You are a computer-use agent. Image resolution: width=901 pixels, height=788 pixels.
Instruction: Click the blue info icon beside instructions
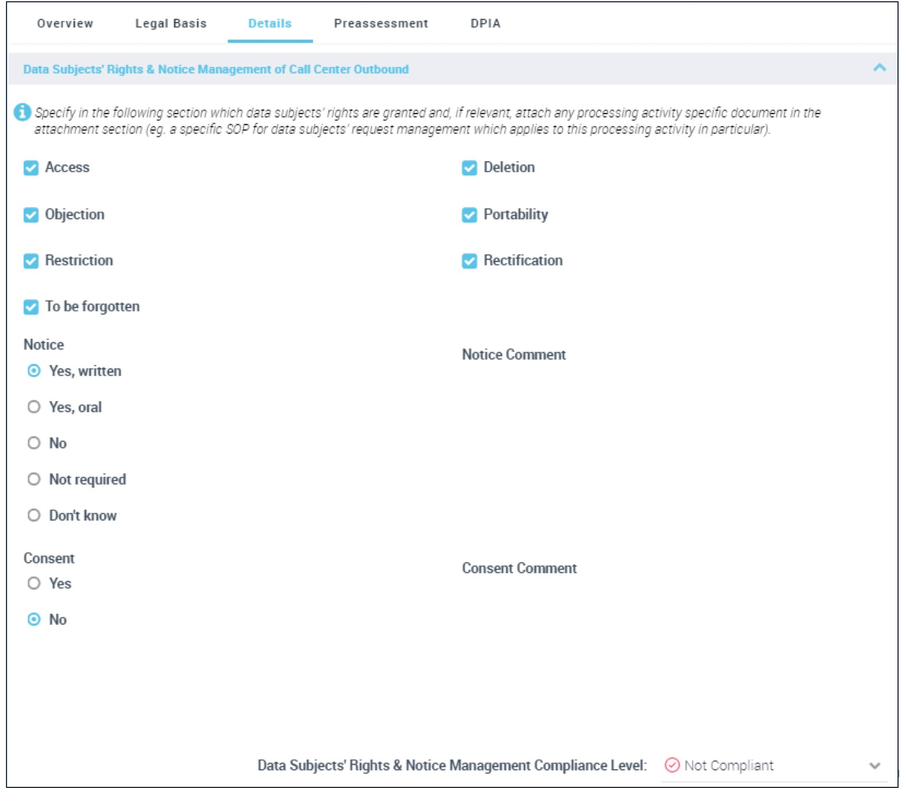[22, 112]
